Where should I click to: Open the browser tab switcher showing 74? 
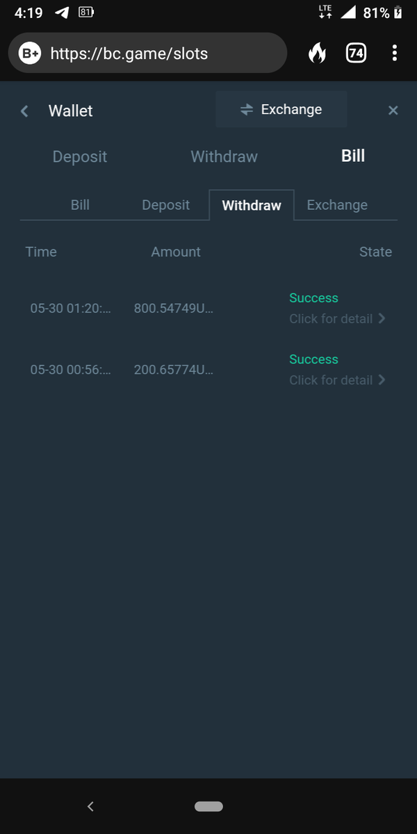(x=356, y=53)
